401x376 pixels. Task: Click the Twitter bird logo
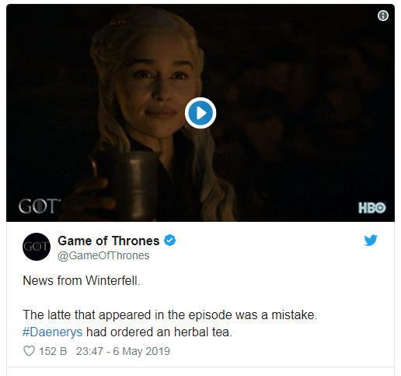click(371, 241)
